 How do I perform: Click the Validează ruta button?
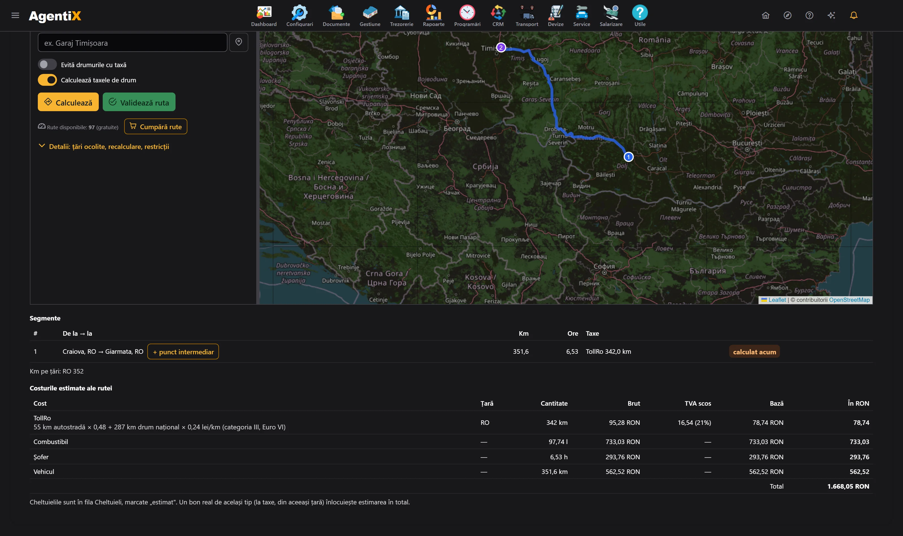pos(139,102)
